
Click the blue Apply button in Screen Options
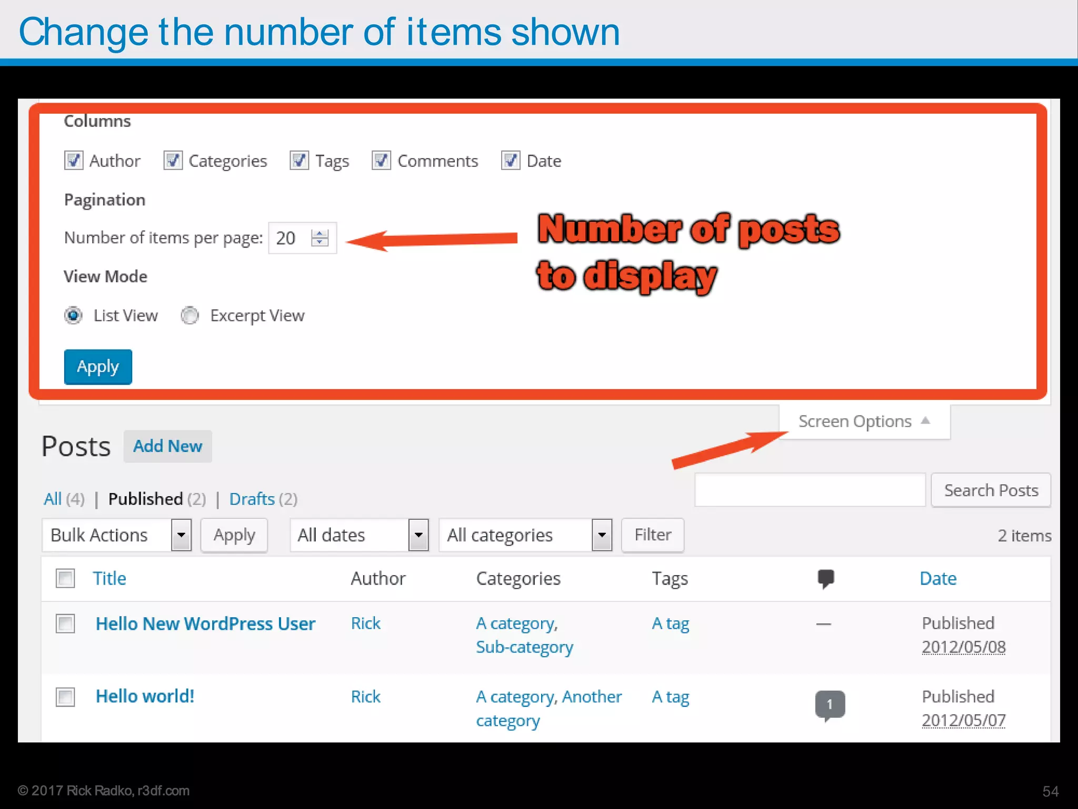pyautogui.click(x=98, y=367)
